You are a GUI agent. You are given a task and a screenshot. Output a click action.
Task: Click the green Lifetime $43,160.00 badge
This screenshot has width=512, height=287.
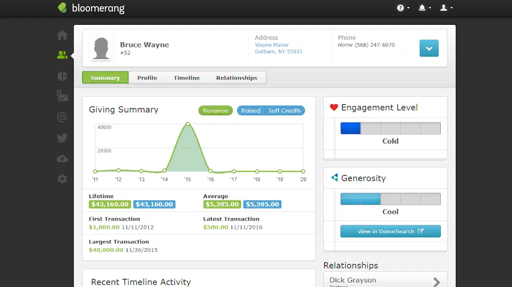(x=110, y=205)
